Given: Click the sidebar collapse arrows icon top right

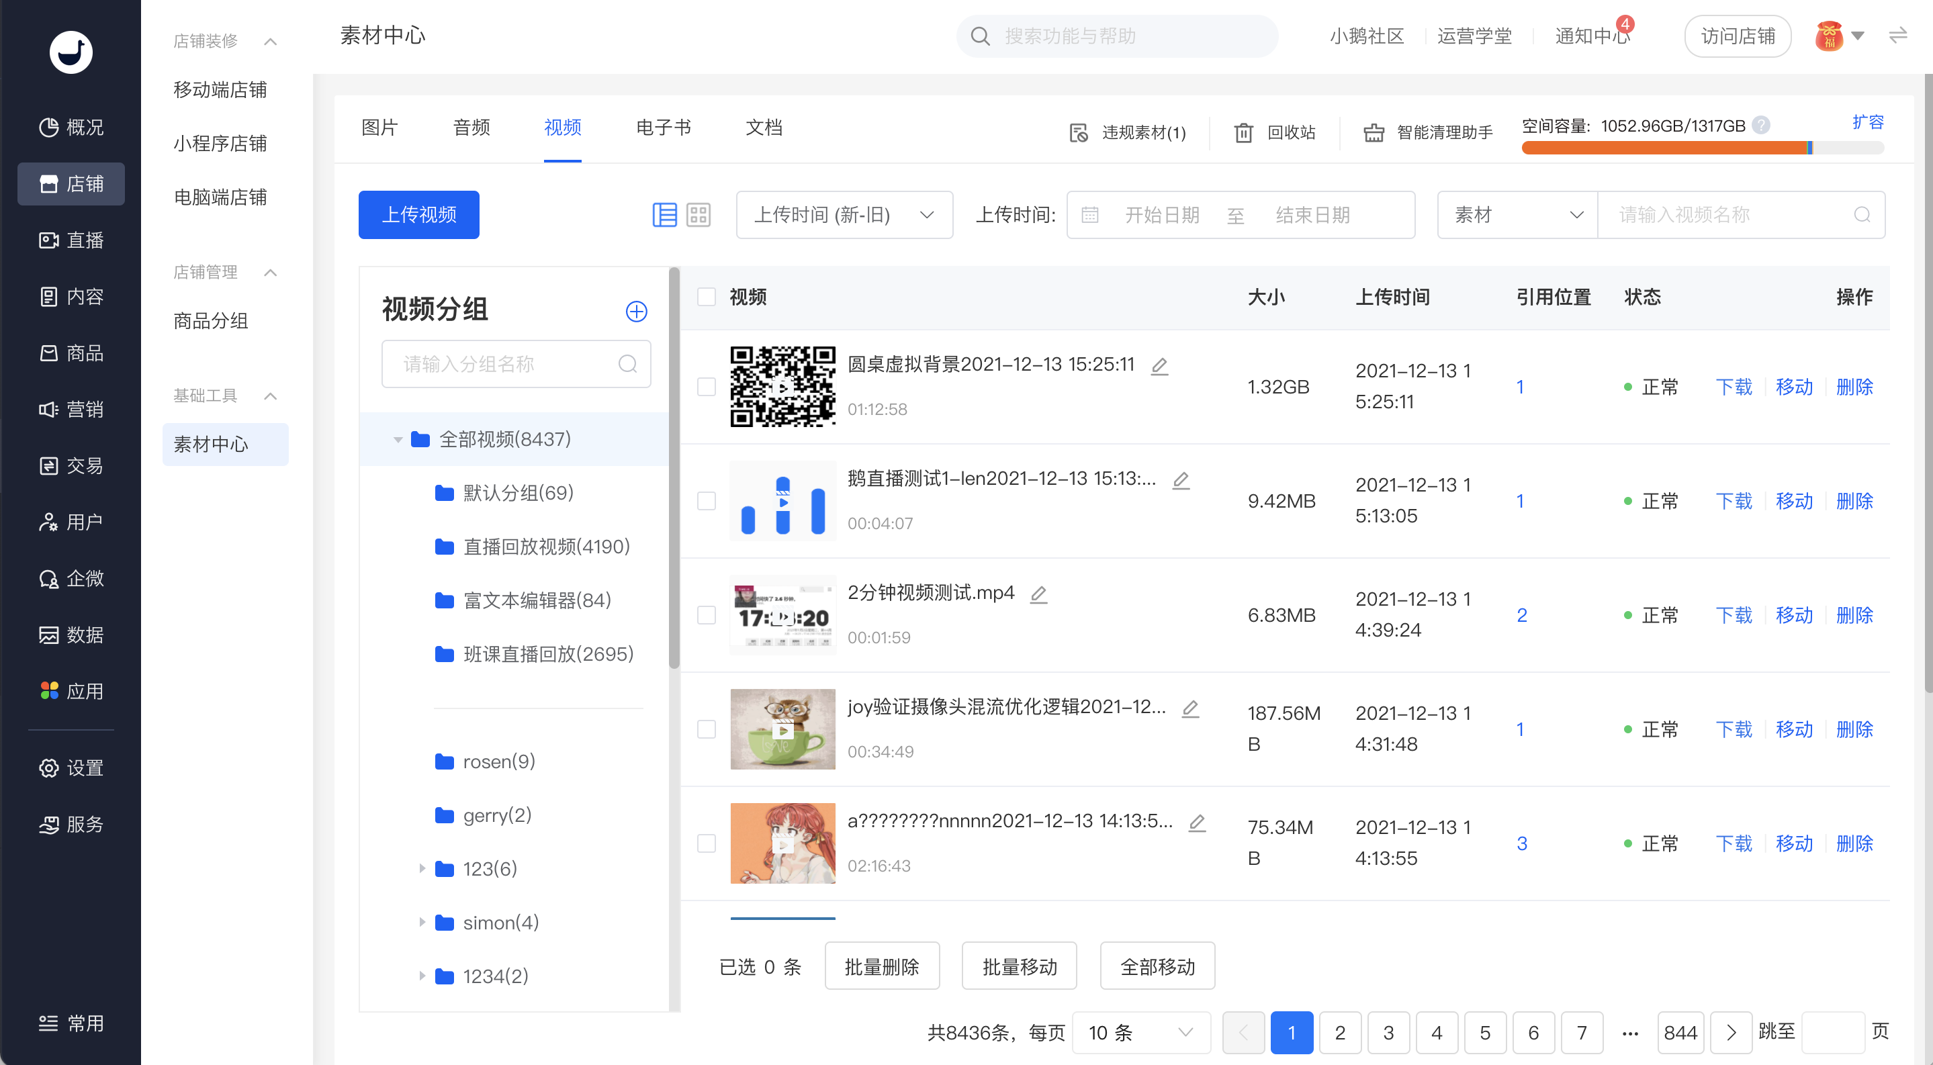Looking at the screenshot, I should tap(1897, 36).
